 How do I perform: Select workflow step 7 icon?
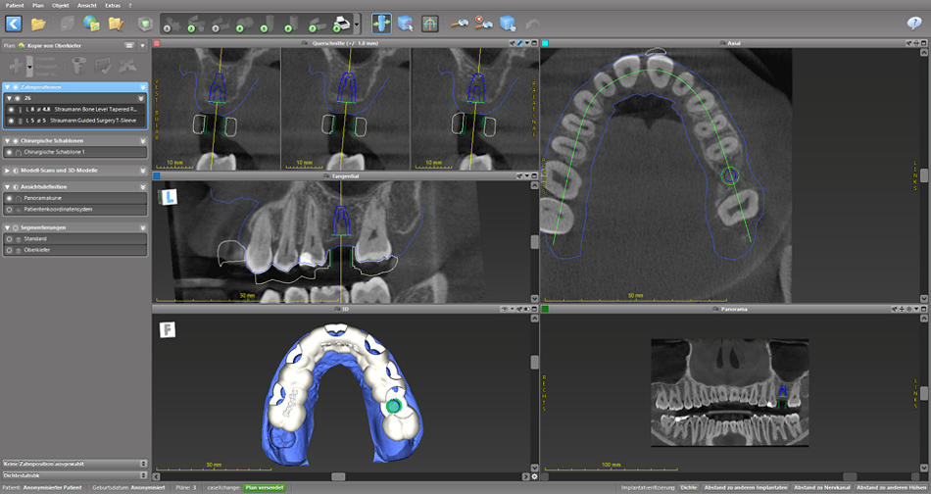click(x=317, y=25)
